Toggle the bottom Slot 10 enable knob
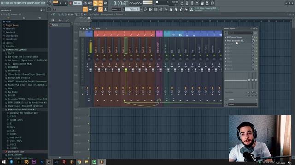Viewport: 295px width, 165px height. (253, 69)
